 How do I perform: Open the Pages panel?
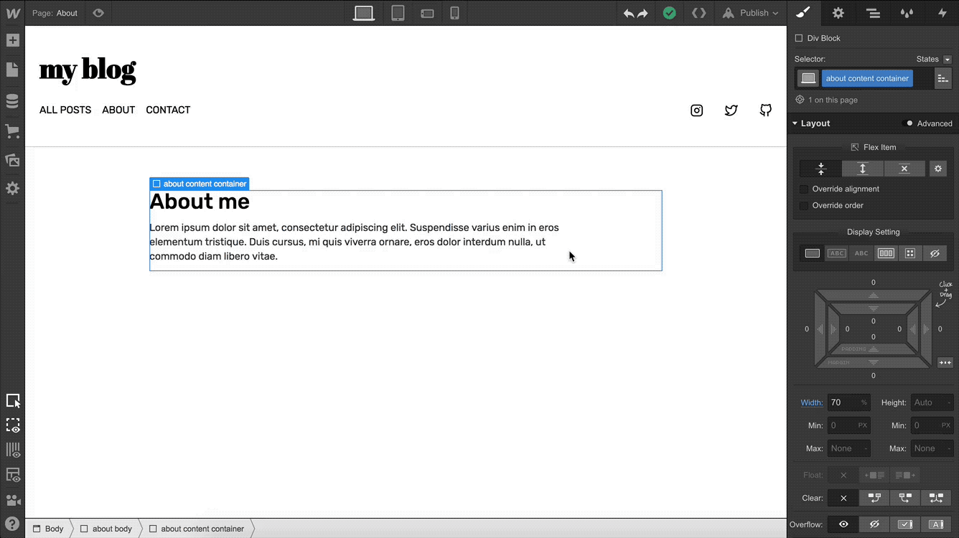(12, 70)
